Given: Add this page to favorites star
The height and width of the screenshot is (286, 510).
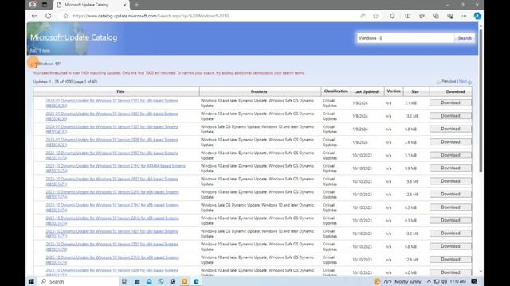Looking at the screenshot, I should [375, 16].
